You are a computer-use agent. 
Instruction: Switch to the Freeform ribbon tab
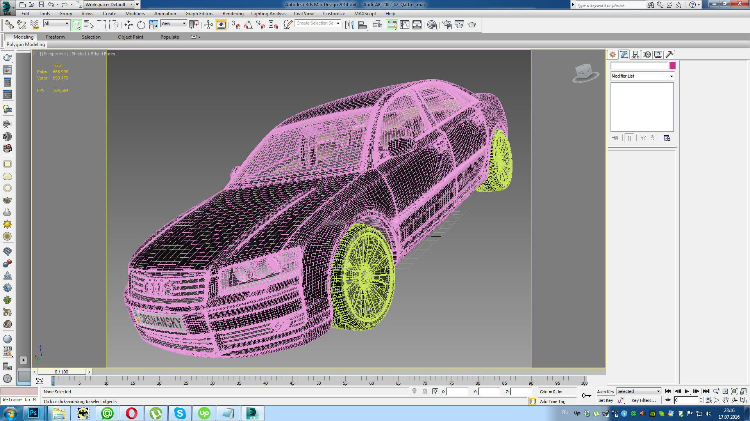coord(55,37)
